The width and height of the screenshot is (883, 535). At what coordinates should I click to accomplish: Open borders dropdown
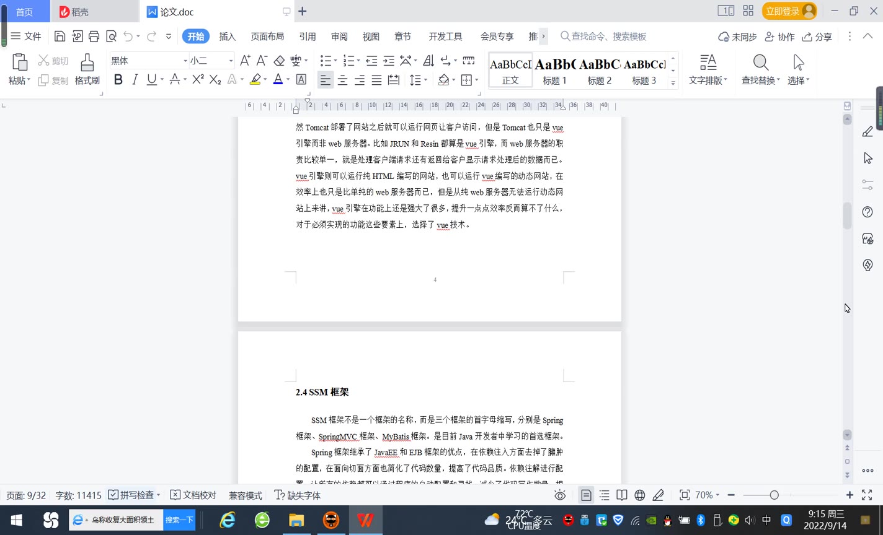click(x=477, y=80)
